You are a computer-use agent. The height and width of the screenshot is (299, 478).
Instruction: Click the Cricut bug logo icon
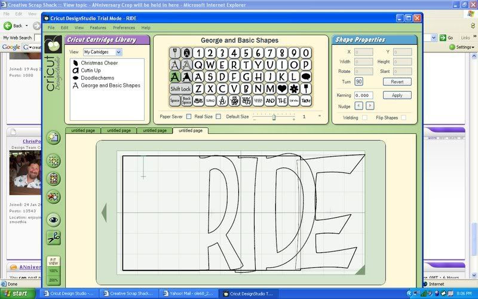click(53, 44)
